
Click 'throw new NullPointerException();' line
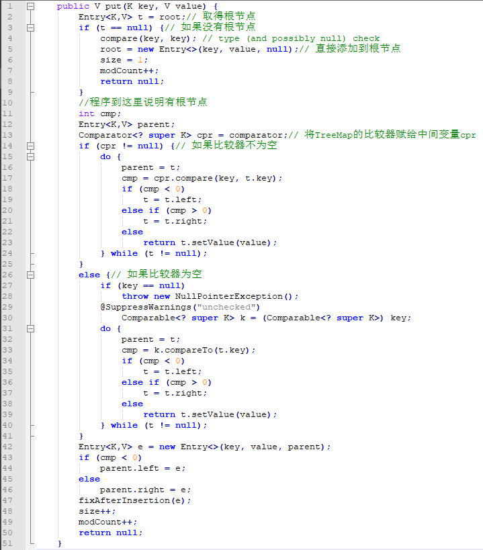point(210,296)
